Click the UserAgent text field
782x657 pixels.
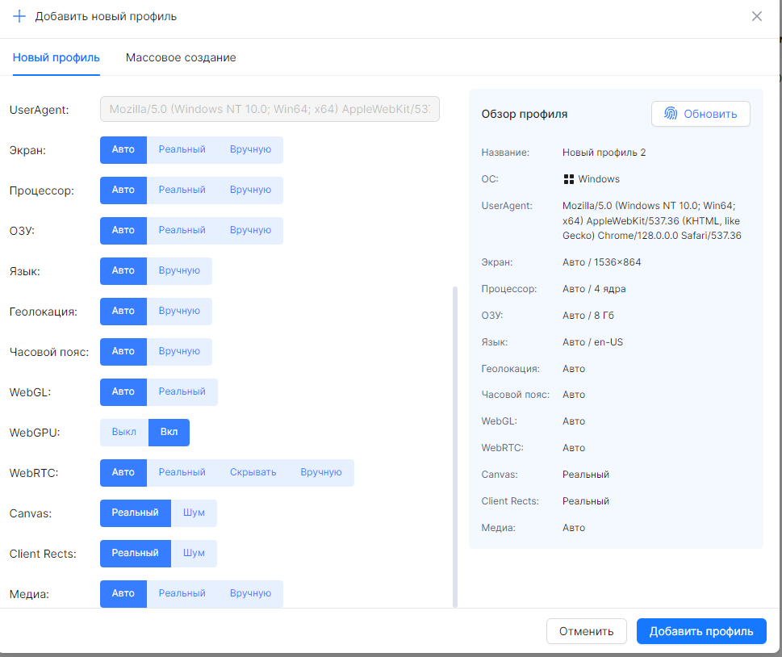[x=270, y=109]
